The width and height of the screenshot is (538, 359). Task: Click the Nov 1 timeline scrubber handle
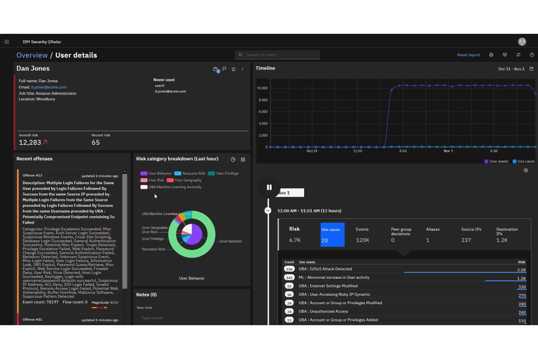tap(290, 192)
